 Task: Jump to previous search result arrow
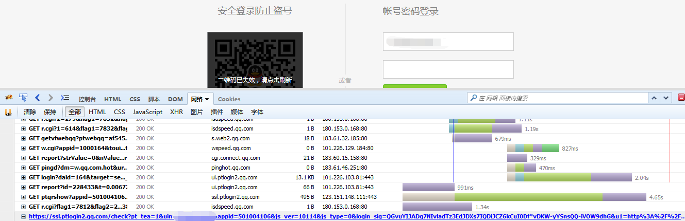654,98
